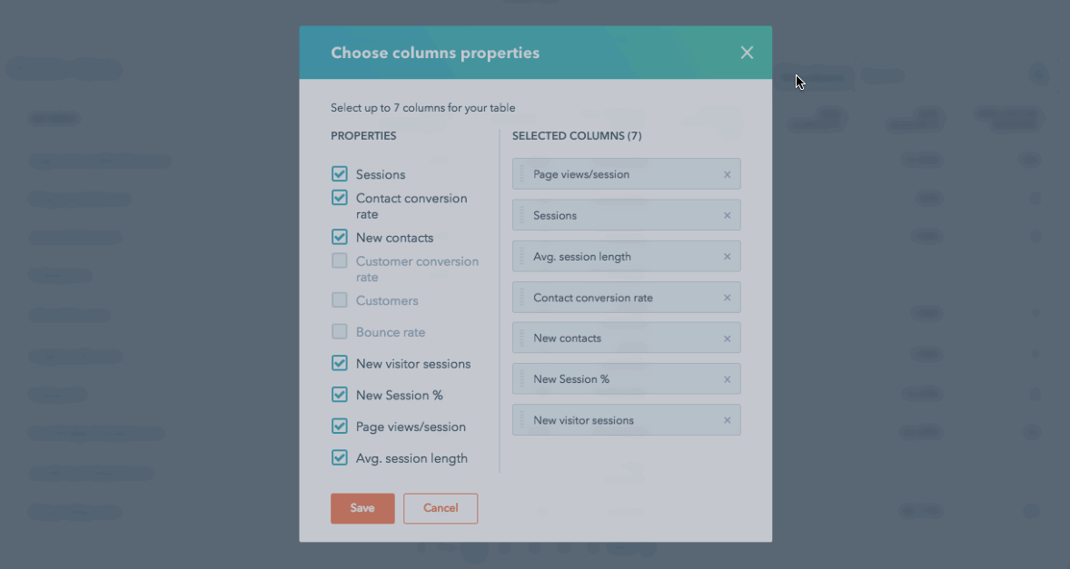Toggle the Page views/session checkbox
Viewport: 1070px width, 569px height.
(x=340, y=426)
